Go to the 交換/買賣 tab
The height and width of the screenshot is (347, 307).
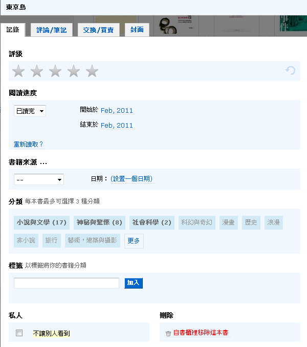[99, 30]
